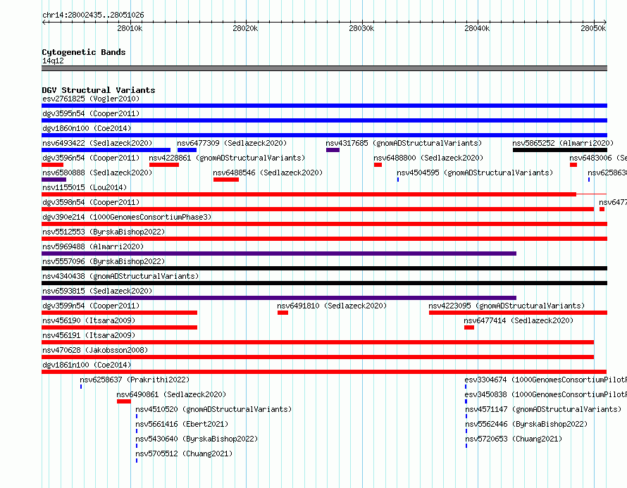Click nsv6580888 (Sedlazeck2020) label
Screen dimensions: 627x488
(97, 173)
